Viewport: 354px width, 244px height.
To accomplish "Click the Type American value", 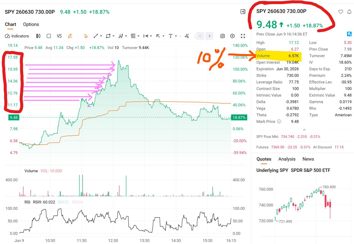I will pyautogui.click(x=343, y=115).
